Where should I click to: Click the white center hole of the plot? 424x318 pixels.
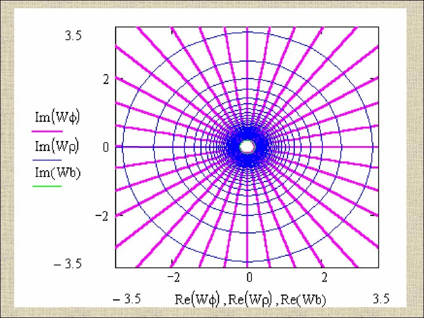tap(248, 147)
